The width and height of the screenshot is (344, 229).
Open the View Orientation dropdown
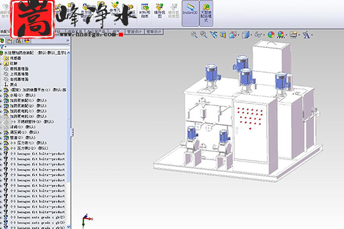click(x=234, y=35)
